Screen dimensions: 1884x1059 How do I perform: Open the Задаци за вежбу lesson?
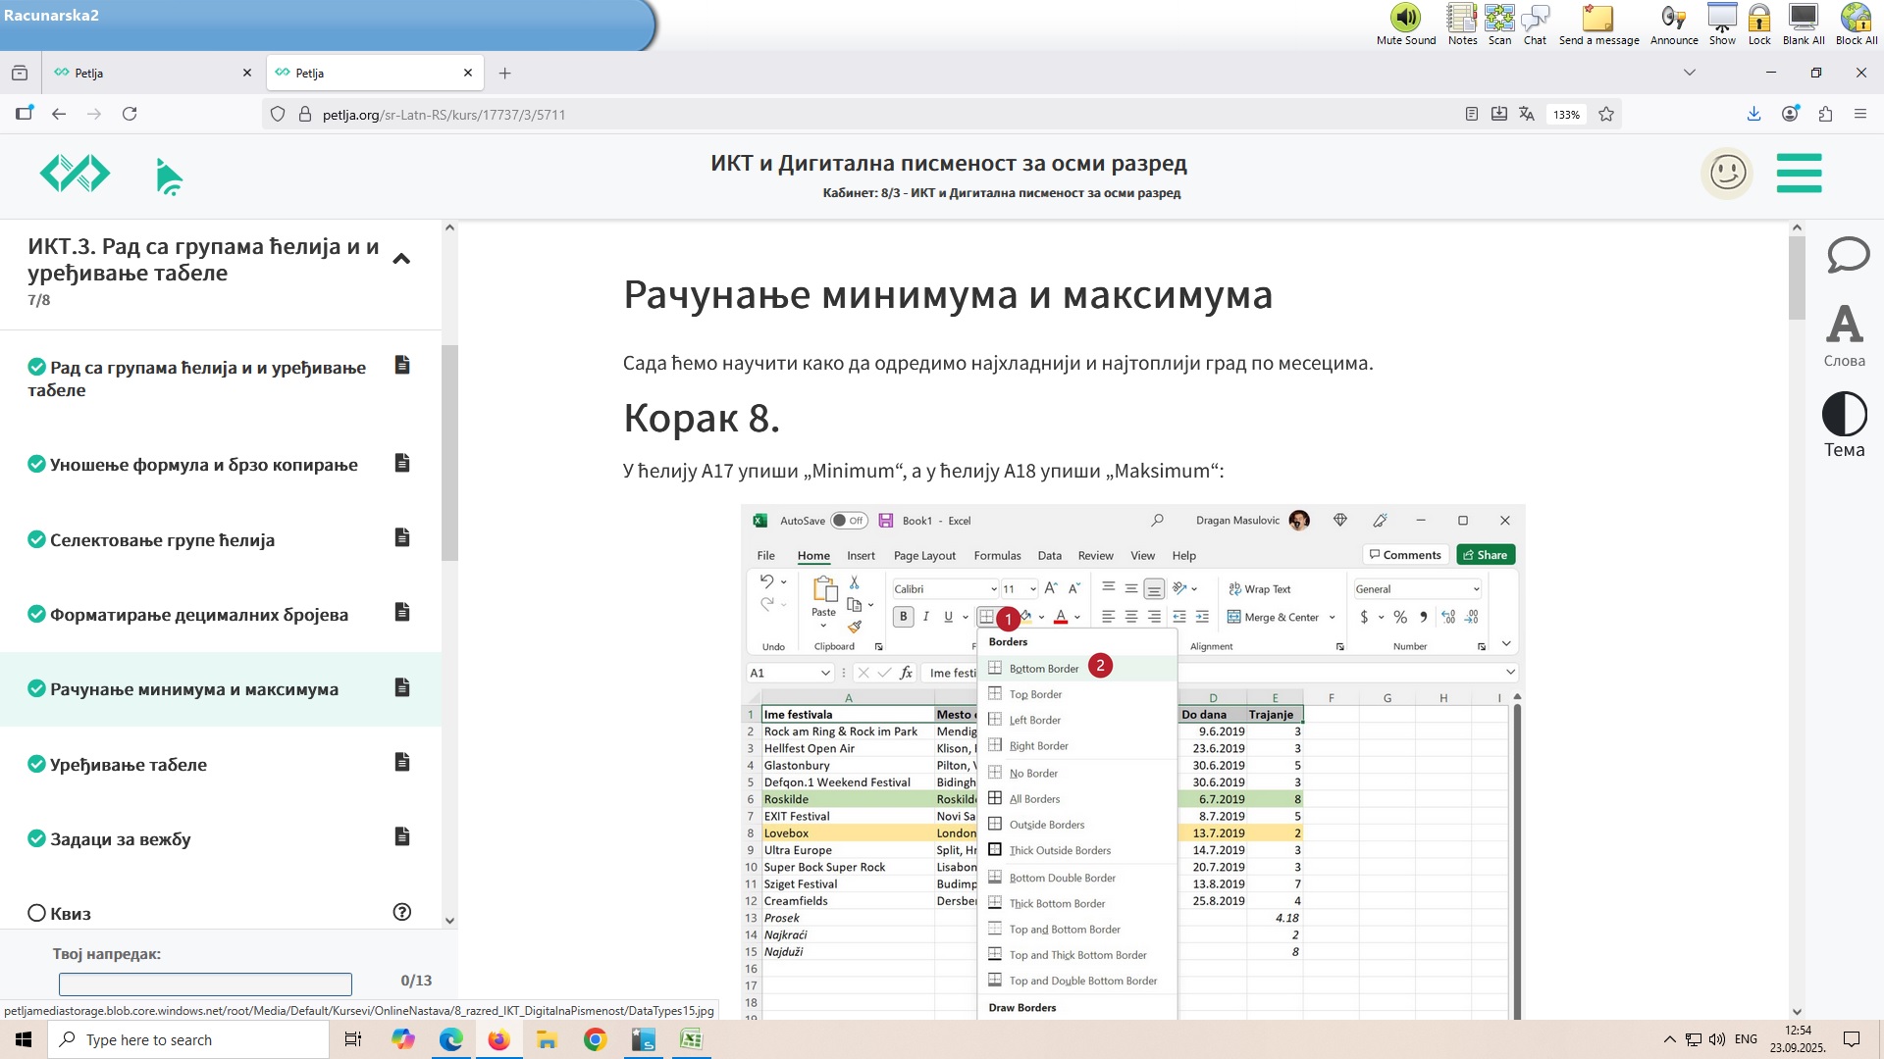(121, 839)
